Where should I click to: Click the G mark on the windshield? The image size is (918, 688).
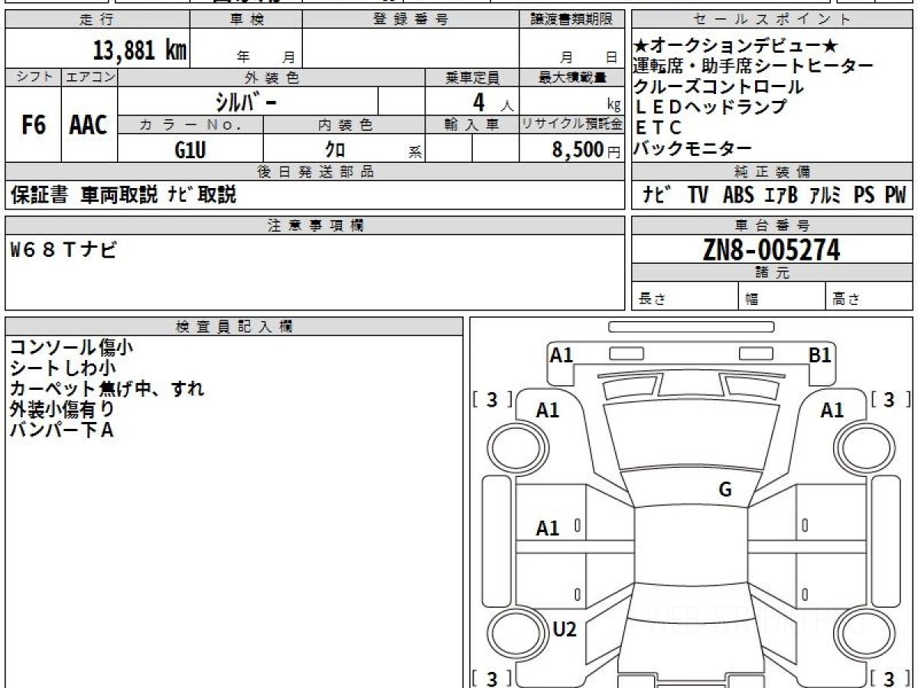[x=725, y=490]
